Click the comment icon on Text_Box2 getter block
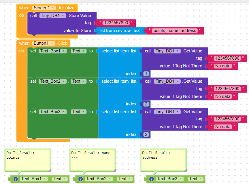 click(80, 179)
